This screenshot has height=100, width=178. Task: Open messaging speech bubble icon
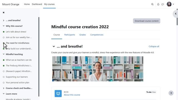[163, 4]
